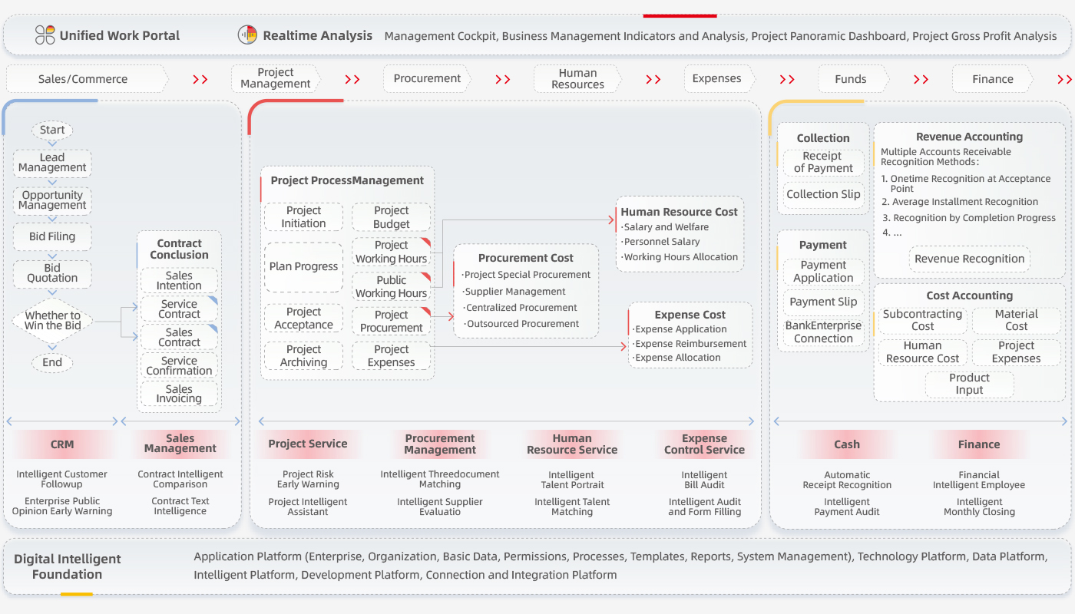Click the double chevron after Human Resources stage

pyautogui.click(x=653, y=79)
